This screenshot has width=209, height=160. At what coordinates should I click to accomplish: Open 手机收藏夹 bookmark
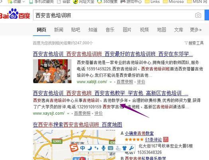tap(41, 2)
